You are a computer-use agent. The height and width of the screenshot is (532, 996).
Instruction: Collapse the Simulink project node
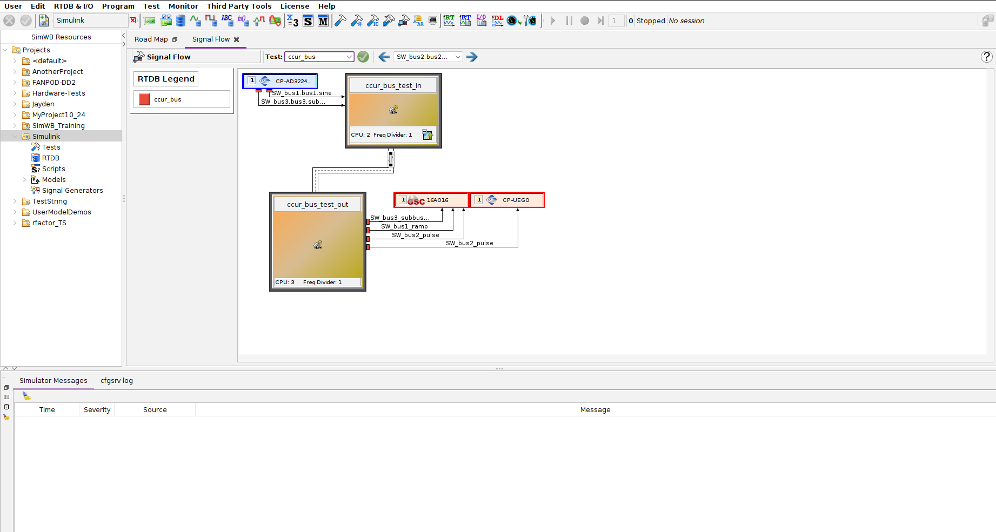point(15,137)
